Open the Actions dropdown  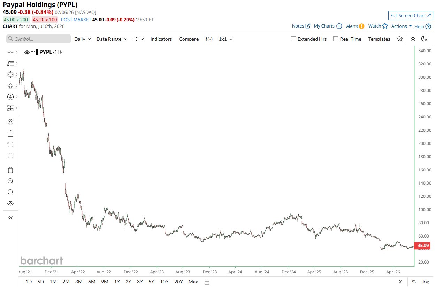pos(401,26)
